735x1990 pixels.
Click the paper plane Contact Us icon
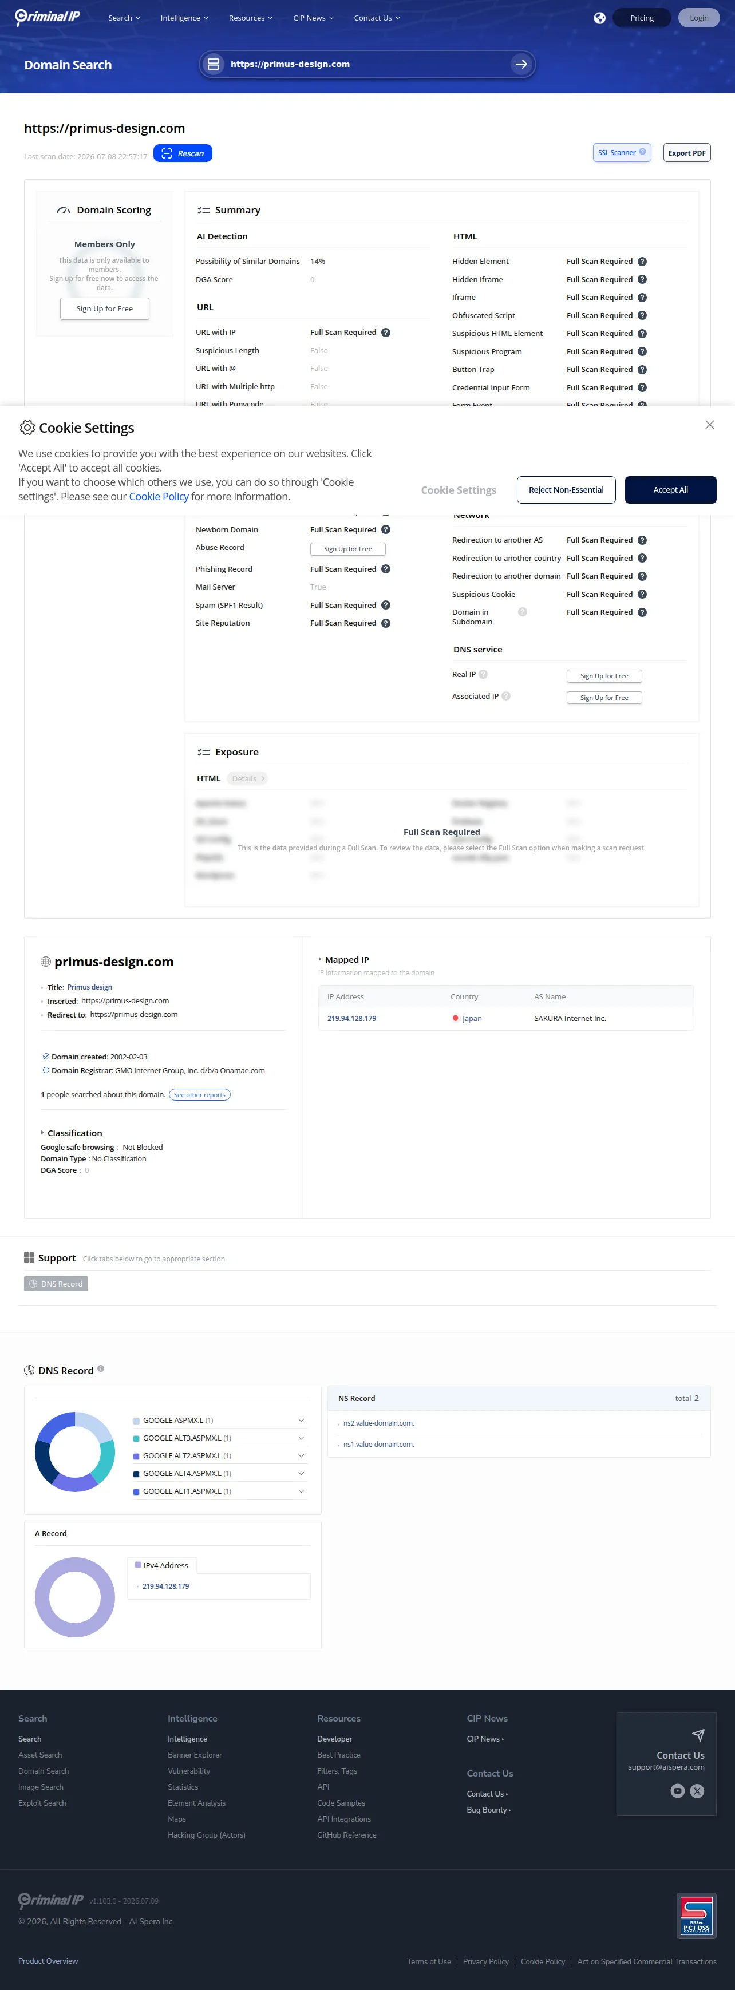(698, 1735)
